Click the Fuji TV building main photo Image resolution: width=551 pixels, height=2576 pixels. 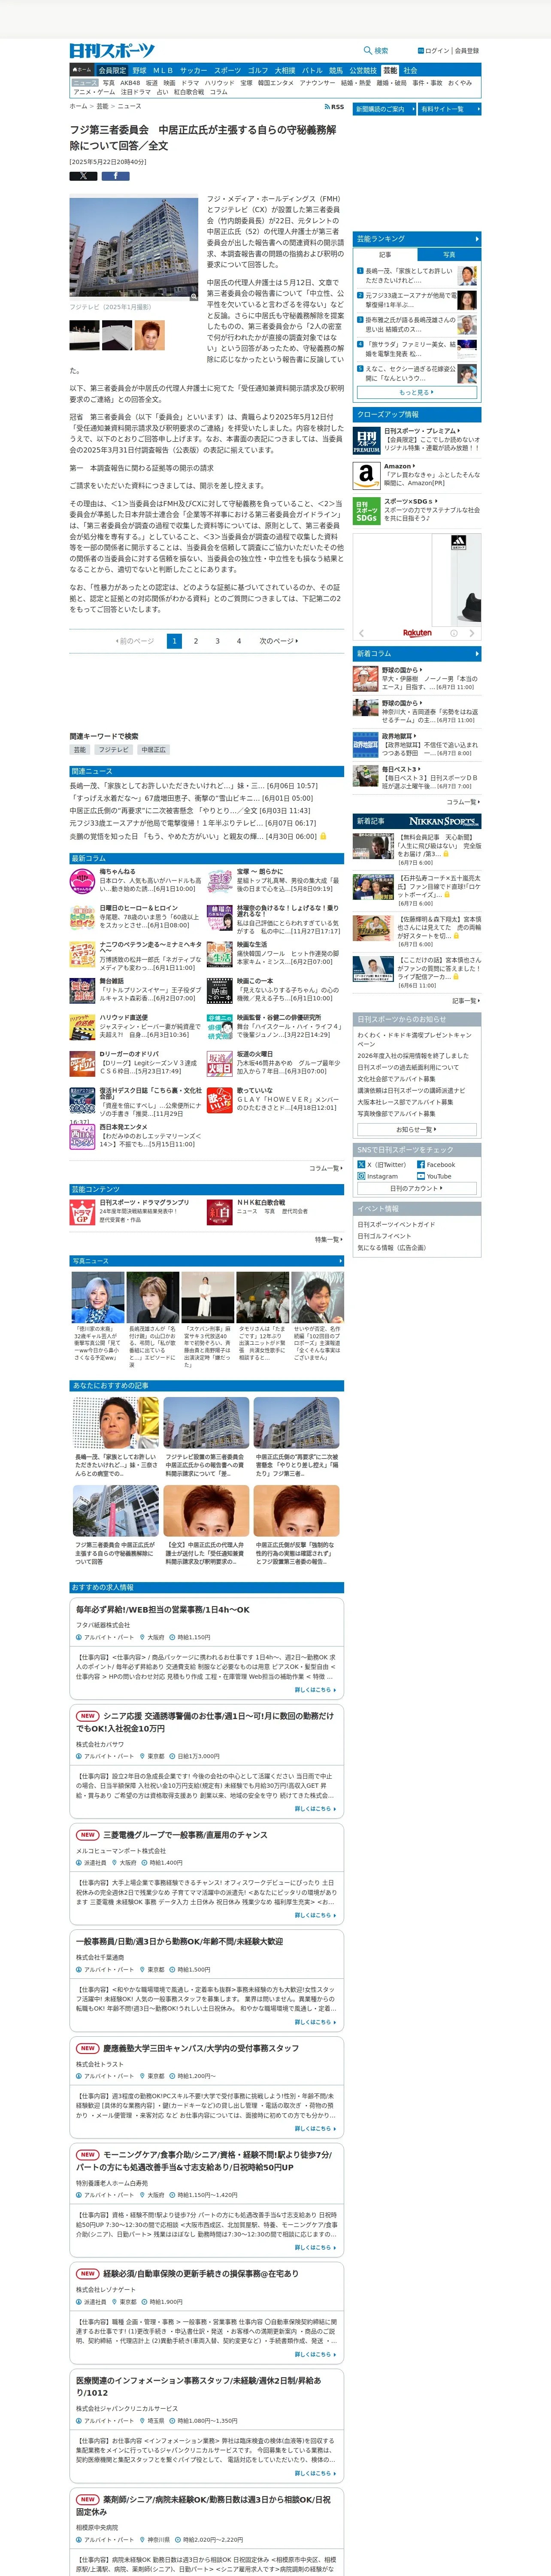(x=134, y=249)
